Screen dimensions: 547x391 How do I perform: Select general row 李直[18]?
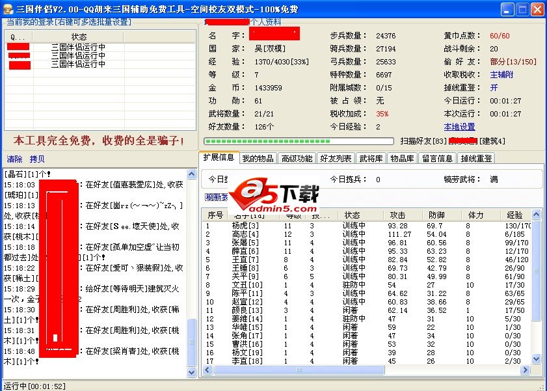coord(366,361)
